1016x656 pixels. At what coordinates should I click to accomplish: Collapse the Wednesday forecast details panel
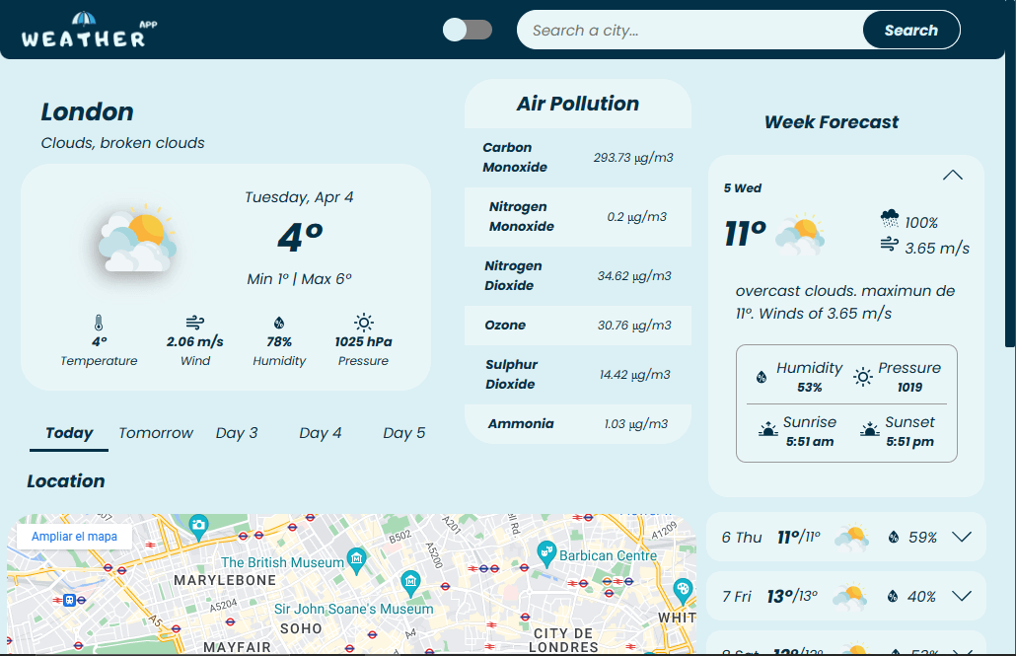click(x=952, y=175)
